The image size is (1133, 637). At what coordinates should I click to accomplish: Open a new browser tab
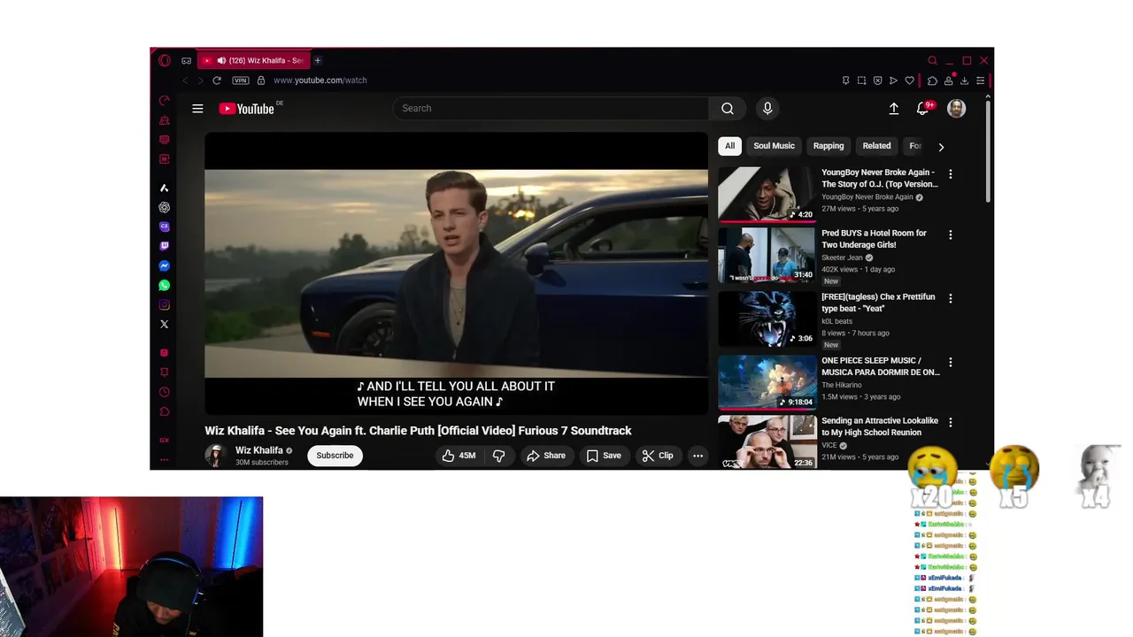point(317,60)
